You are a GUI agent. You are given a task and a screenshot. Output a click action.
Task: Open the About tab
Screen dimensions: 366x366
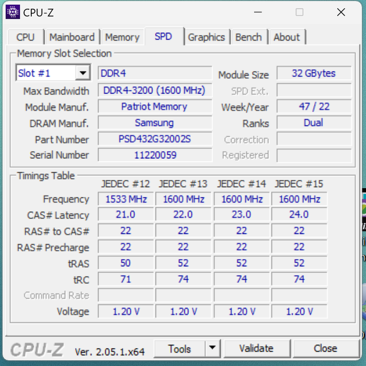point(287,37)
